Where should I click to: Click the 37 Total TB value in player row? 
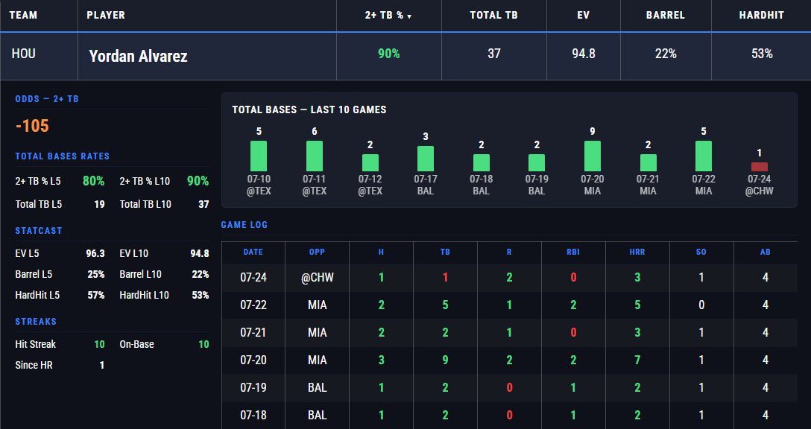[x=494, y=54]
